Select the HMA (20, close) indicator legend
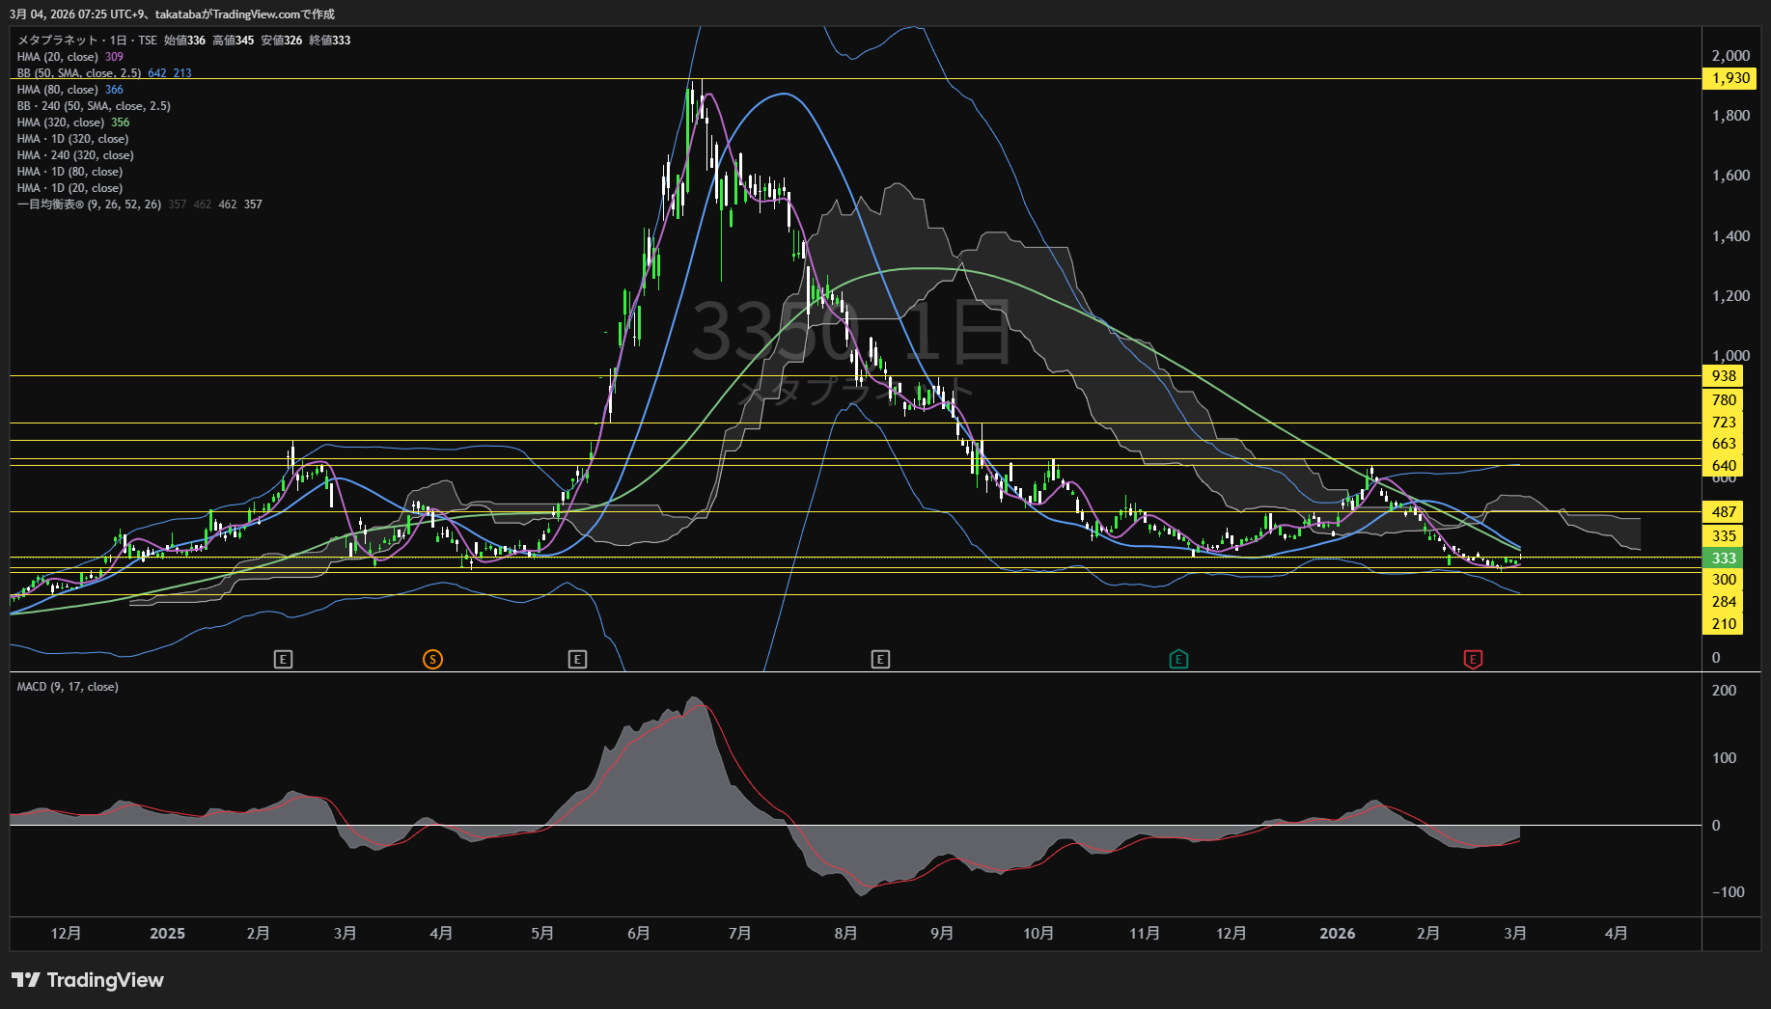Screen dimensions: 1771x1009 pyautogui.click(x=57, y=57)
